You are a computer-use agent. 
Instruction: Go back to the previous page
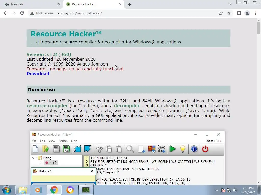pyautogui.click(x=6, y=13)
